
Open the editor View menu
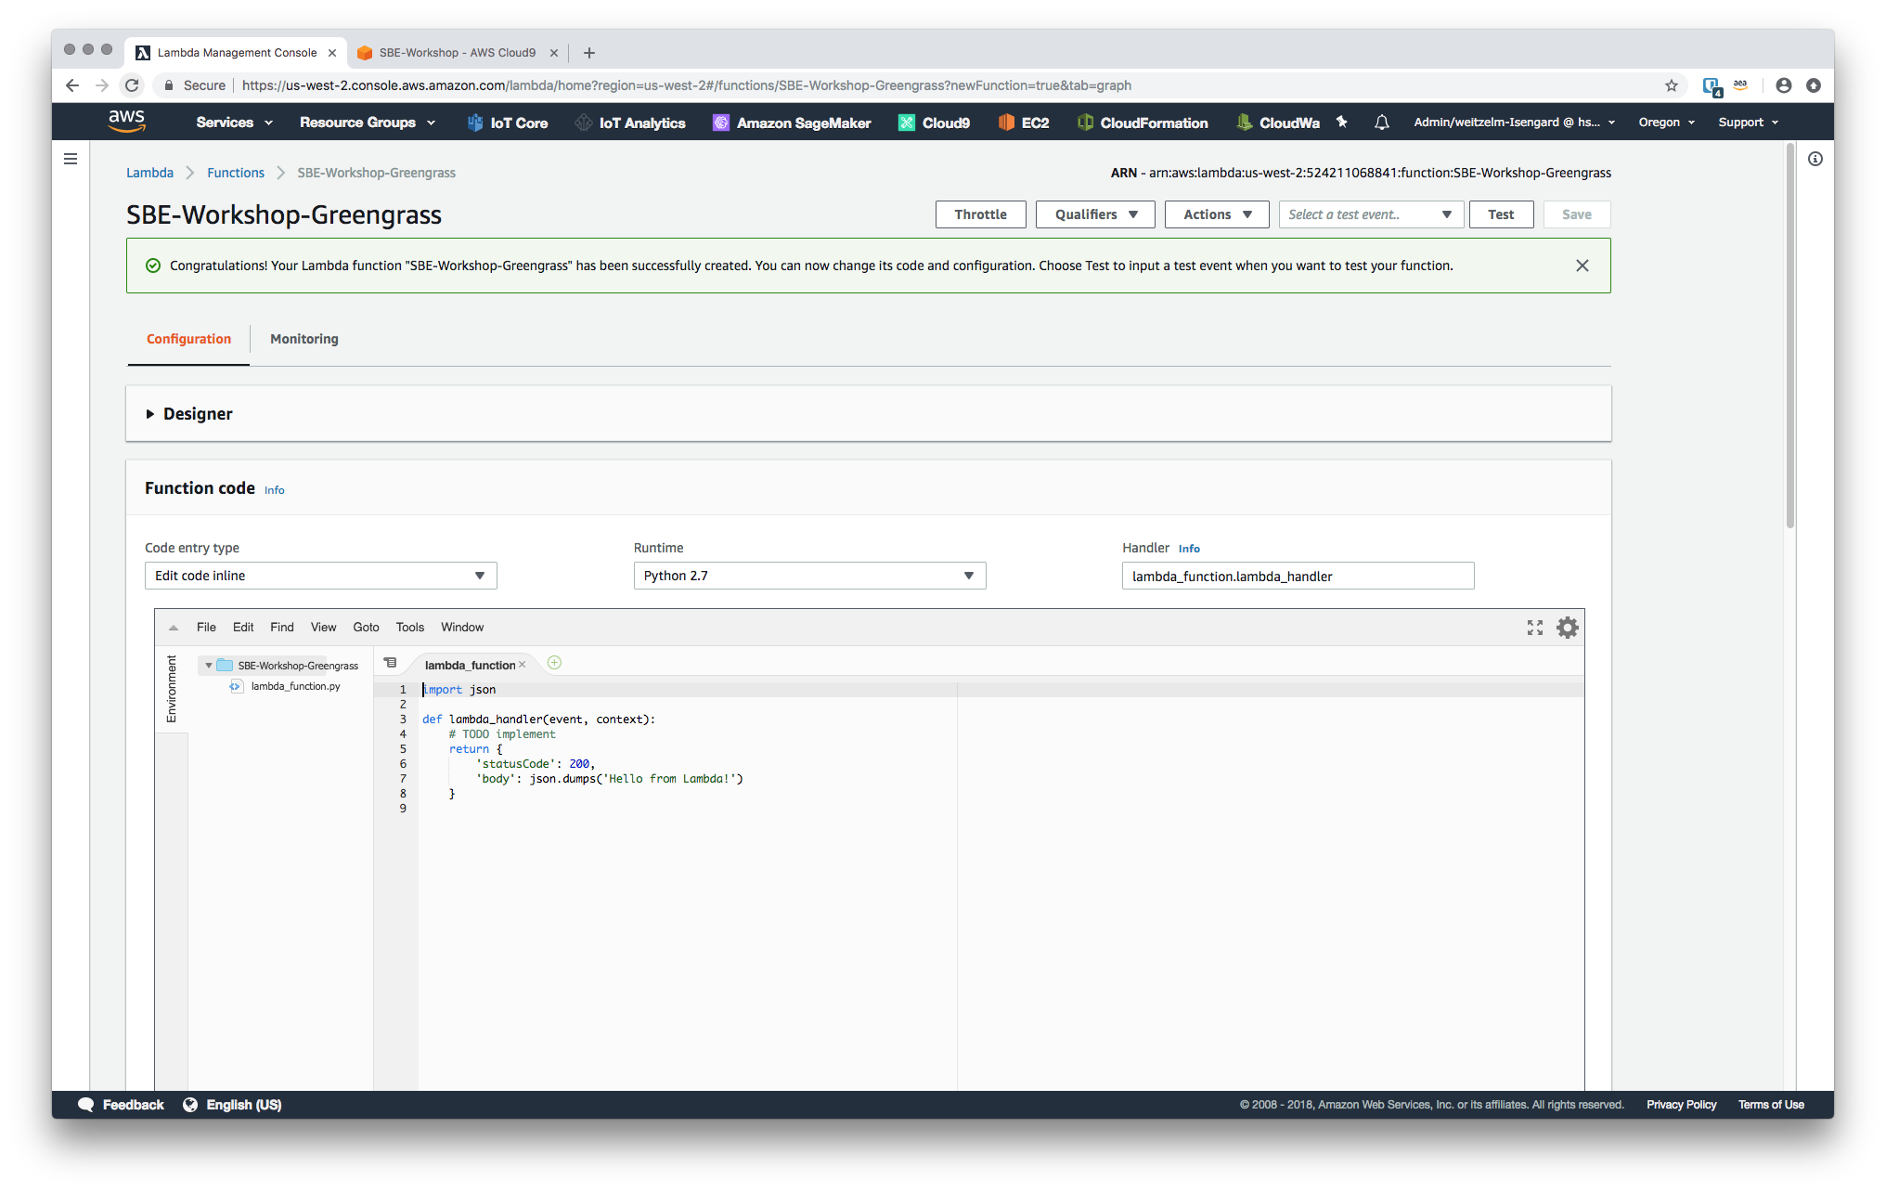[323, 628]
